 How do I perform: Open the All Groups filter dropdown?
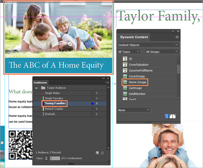pyautogui.click(x=162, y=51)
